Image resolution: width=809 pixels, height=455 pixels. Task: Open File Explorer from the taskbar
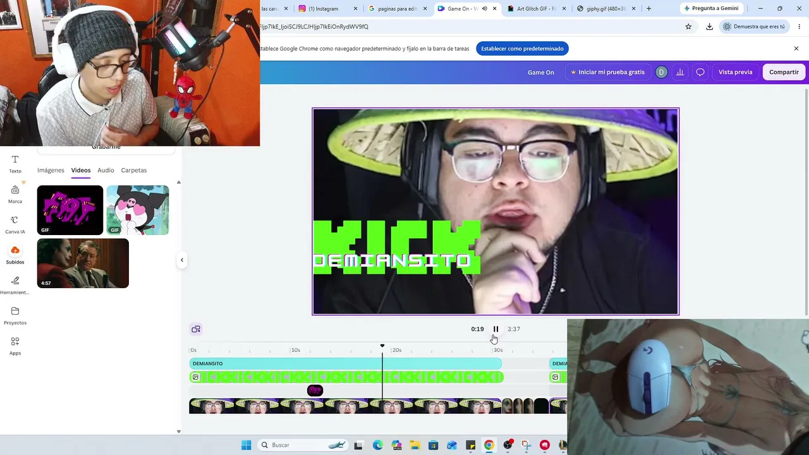(x=415, y=445)
